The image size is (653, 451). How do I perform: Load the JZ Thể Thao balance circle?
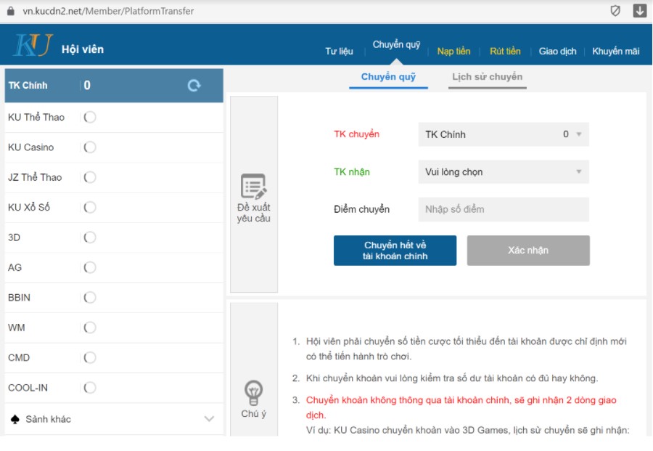click(89, 177)
